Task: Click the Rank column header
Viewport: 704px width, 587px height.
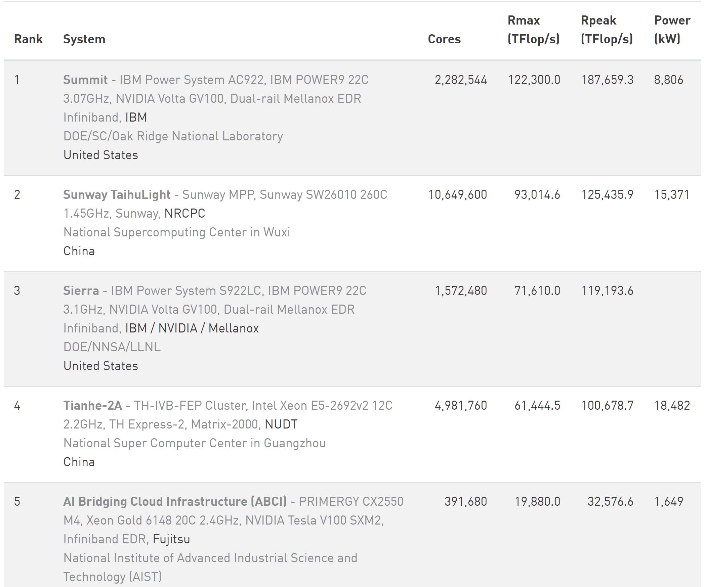Action: click(x=28, y=39)
